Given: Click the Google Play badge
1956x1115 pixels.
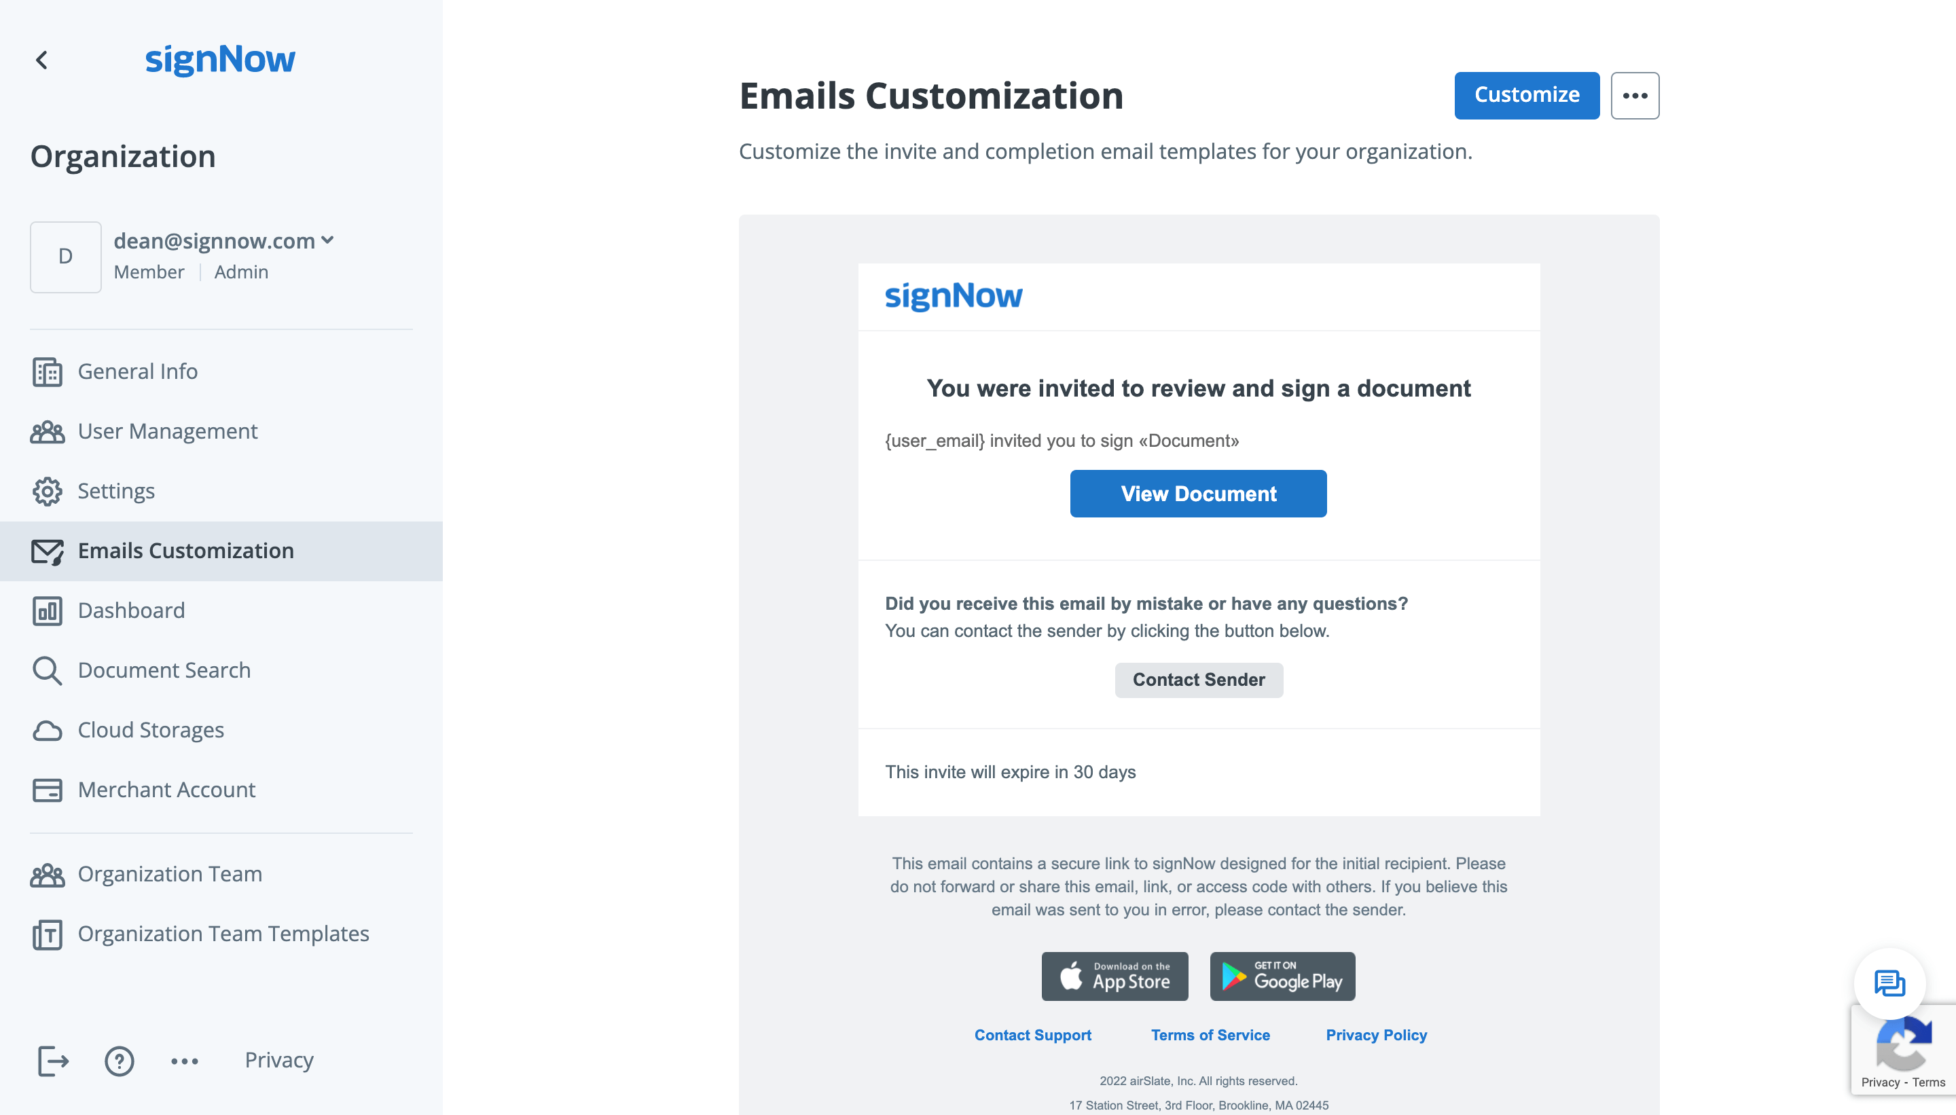Looking at the screenshot, I should pos(1282,976).
